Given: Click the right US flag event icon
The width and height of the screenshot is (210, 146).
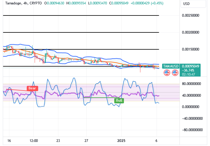Looking at the screenshot, I should click(175, 73).
